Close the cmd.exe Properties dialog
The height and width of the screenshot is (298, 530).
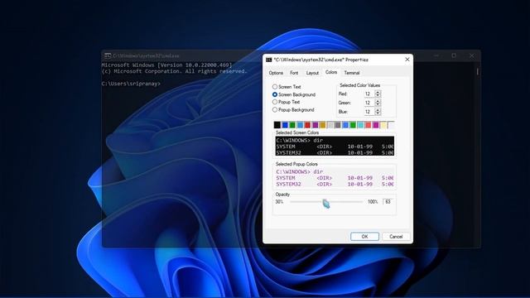tap(407, 60)
